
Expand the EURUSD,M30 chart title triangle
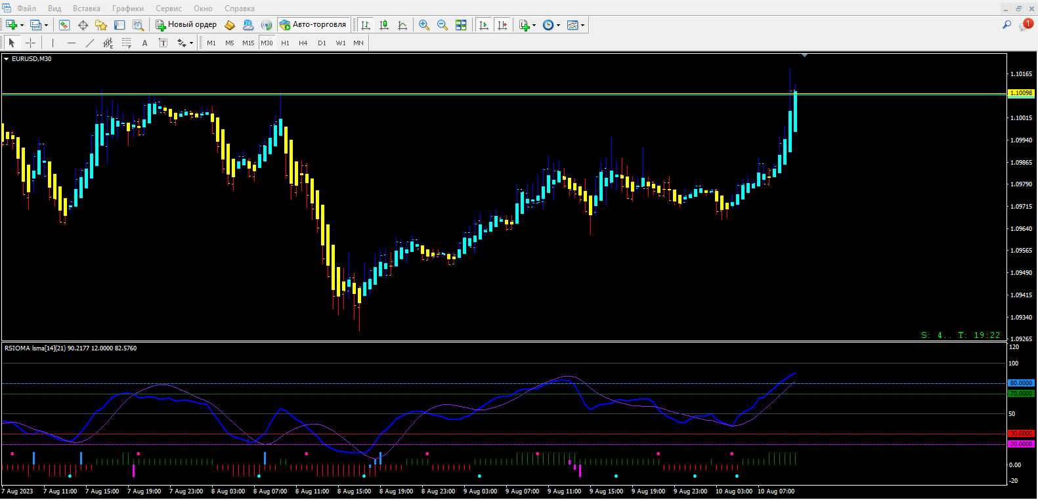(7, 59)
